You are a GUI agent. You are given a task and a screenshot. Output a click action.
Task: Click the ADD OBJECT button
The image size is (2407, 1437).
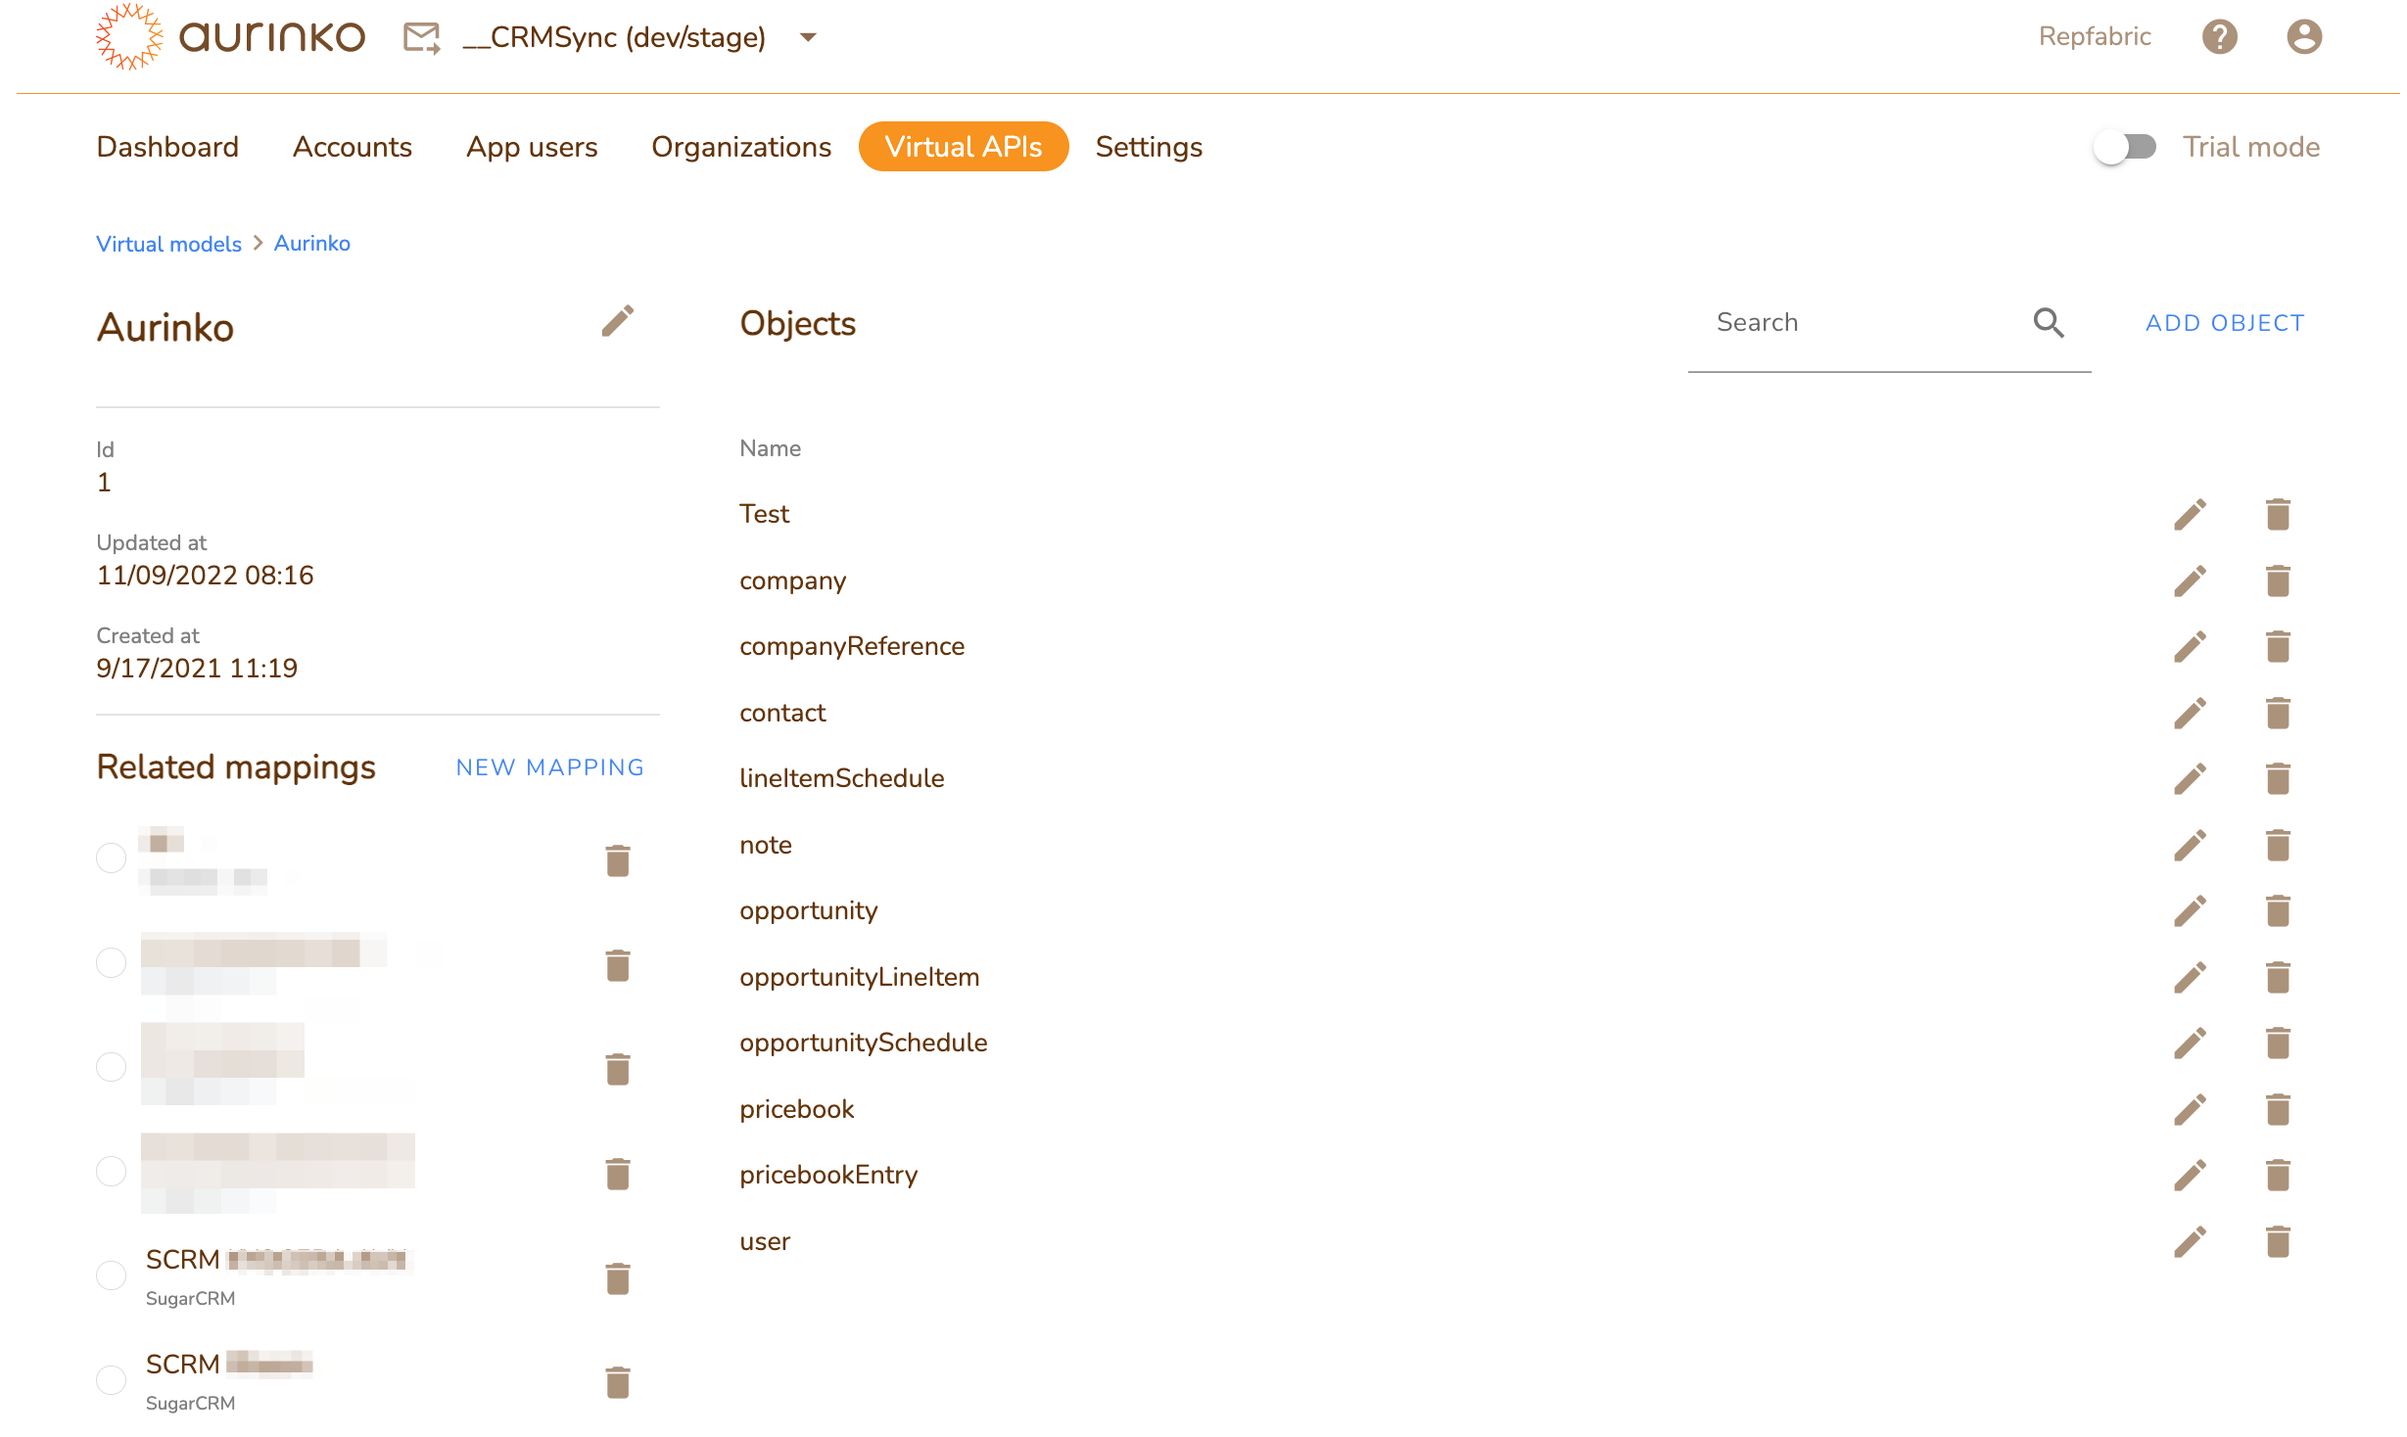2225,323
